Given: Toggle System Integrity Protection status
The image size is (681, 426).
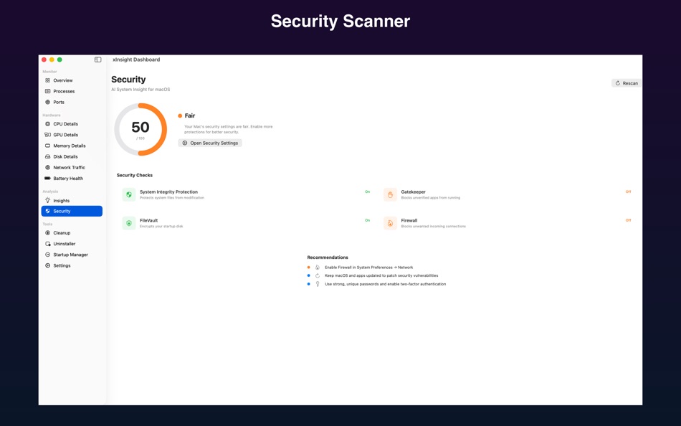Looking at the screenshot, I should click(366, 191).
